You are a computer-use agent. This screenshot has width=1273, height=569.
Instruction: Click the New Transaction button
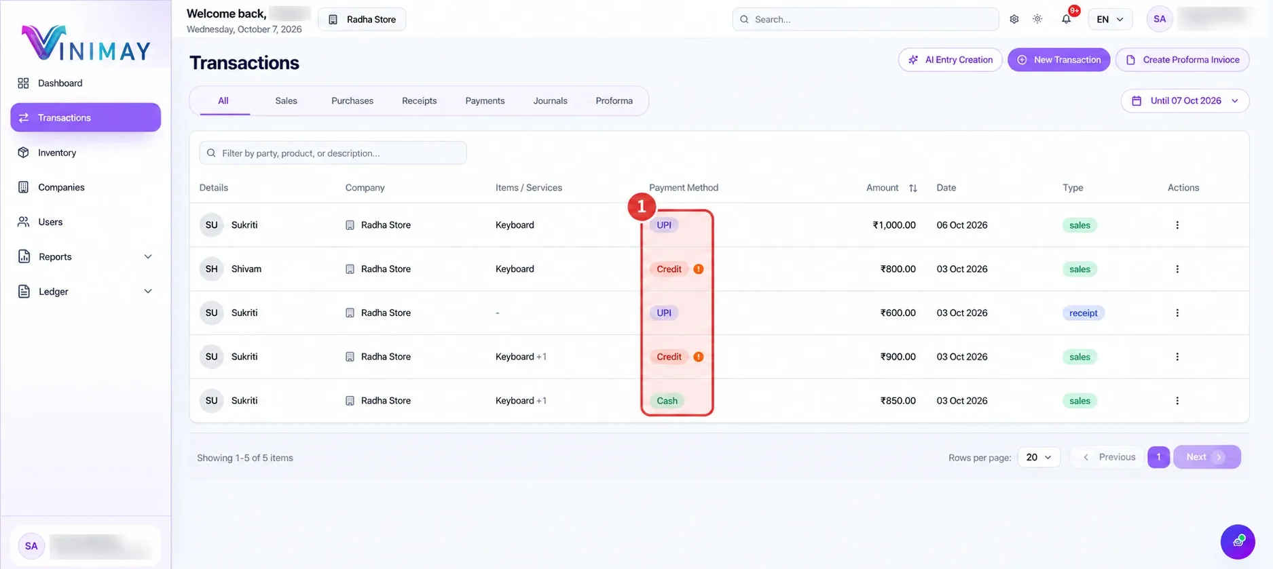pos(1058,60)
